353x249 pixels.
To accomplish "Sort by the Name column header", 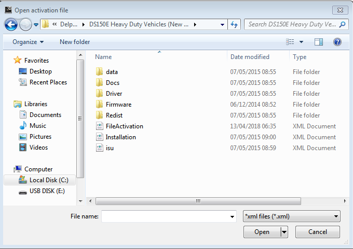I will click(103, 57).
